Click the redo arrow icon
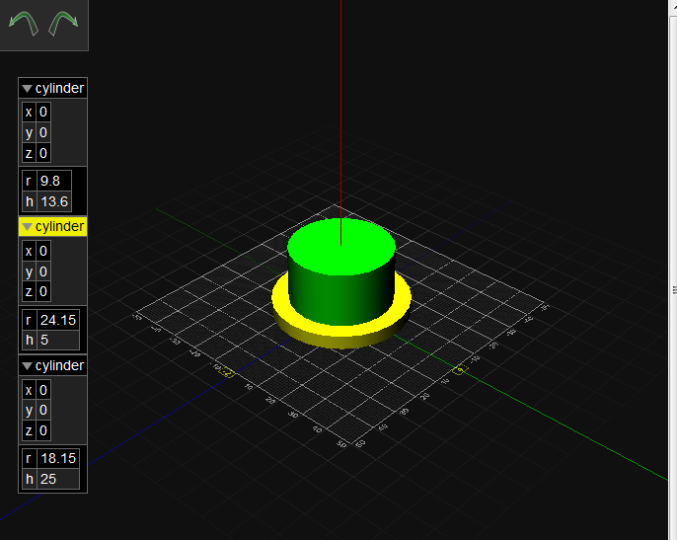The height and width of the screenshot is (540, 677). click(x=63, y=24)
